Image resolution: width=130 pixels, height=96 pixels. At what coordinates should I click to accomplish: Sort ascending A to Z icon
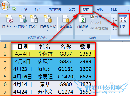pyautogui.click(x=115, y=20)
